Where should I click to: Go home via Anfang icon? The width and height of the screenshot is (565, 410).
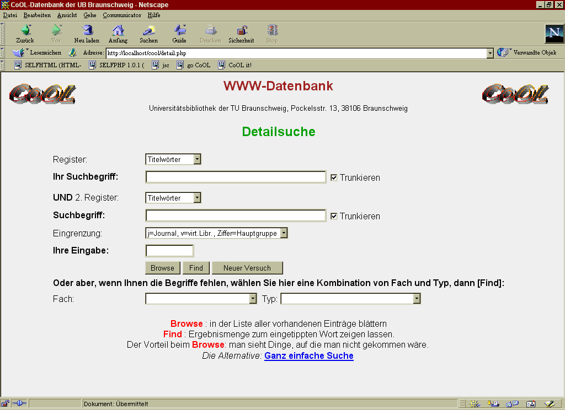point(118,31)
